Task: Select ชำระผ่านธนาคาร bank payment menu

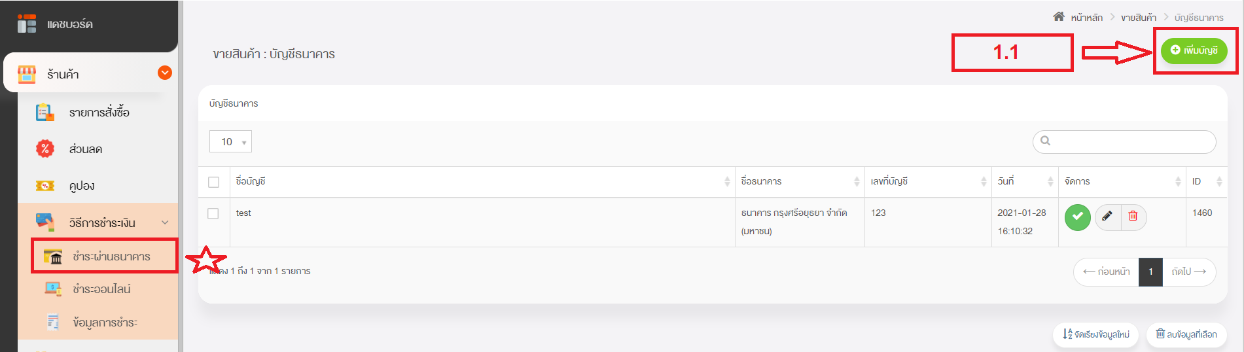Action: (111, 256)
